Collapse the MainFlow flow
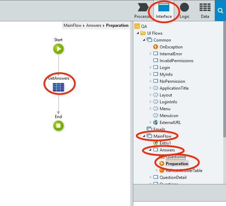This screenshot has width=226, height=206. 144,136
